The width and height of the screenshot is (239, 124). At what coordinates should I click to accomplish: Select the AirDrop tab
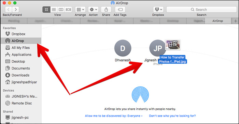pyautogui.click(x=218, y=21)
